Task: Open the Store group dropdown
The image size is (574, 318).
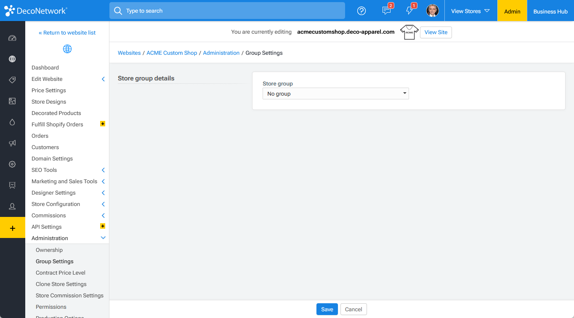Action: [x=335, y=94]
